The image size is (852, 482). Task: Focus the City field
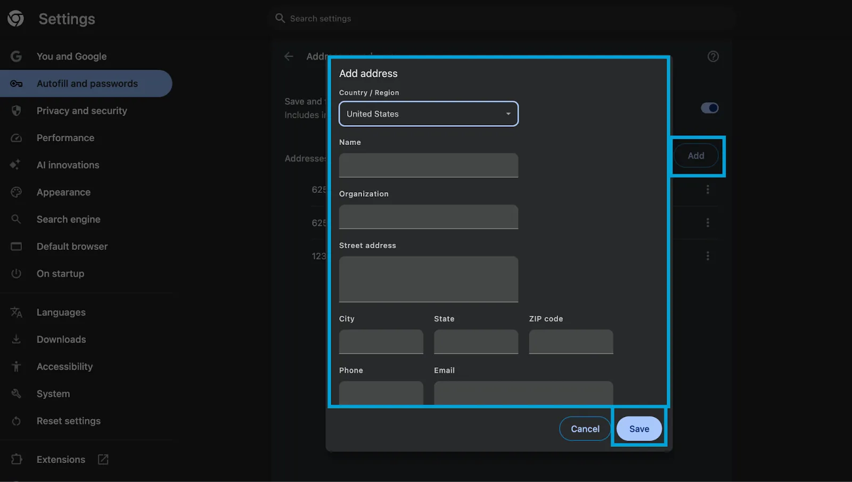(381, 341)
